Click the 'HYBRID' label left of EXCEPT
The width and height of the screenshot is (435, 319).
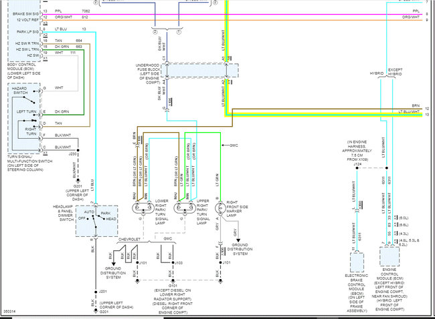click(377, 73)
